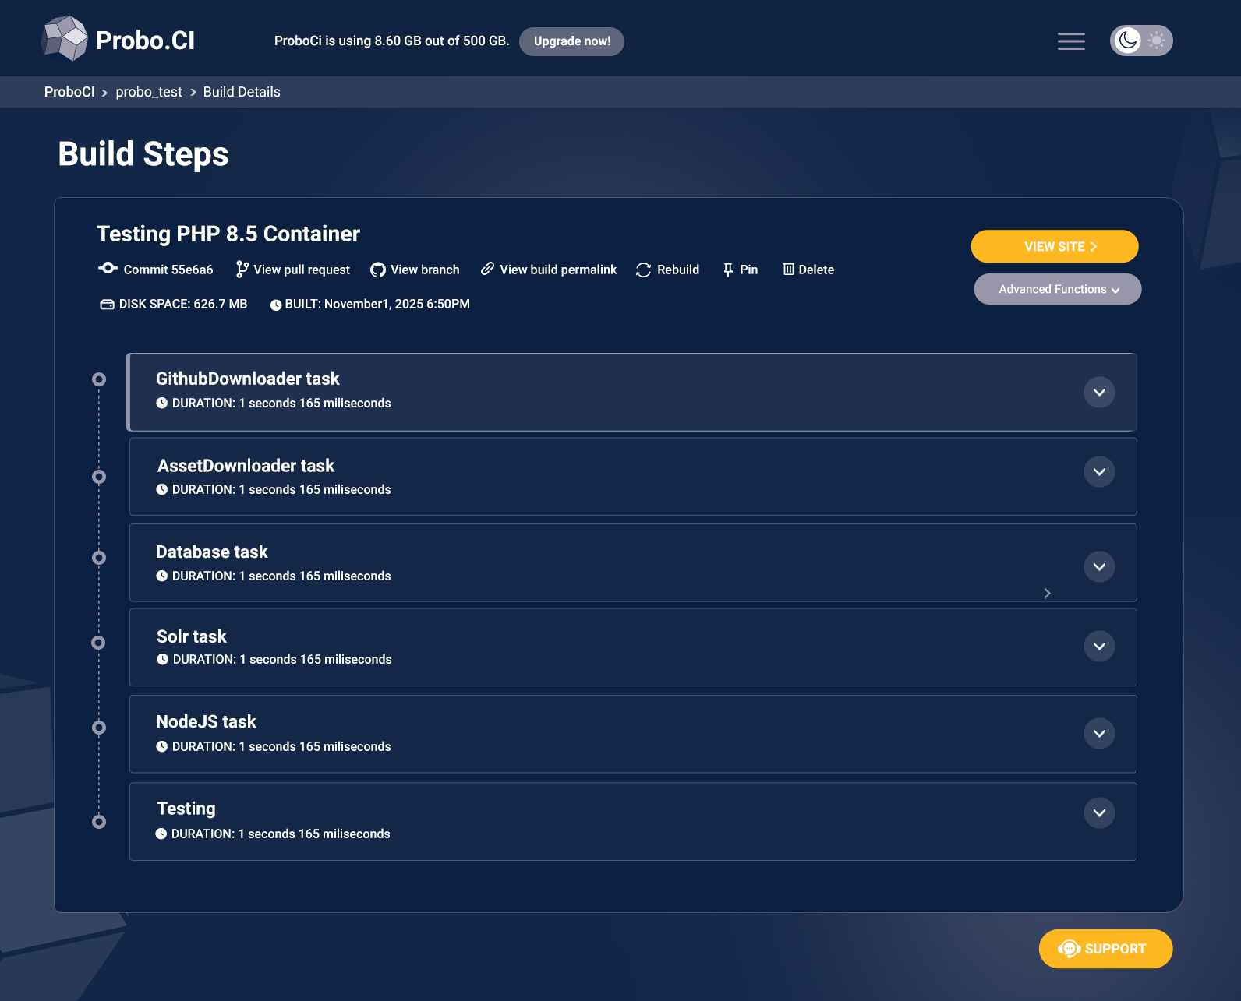Screen dimensions: 1241x1001
Task: Click the sun icon in theme switch
Action: (x=1157, y=41)
